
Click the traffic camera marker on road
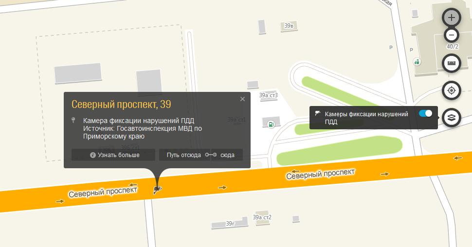[x=158, y=190]
